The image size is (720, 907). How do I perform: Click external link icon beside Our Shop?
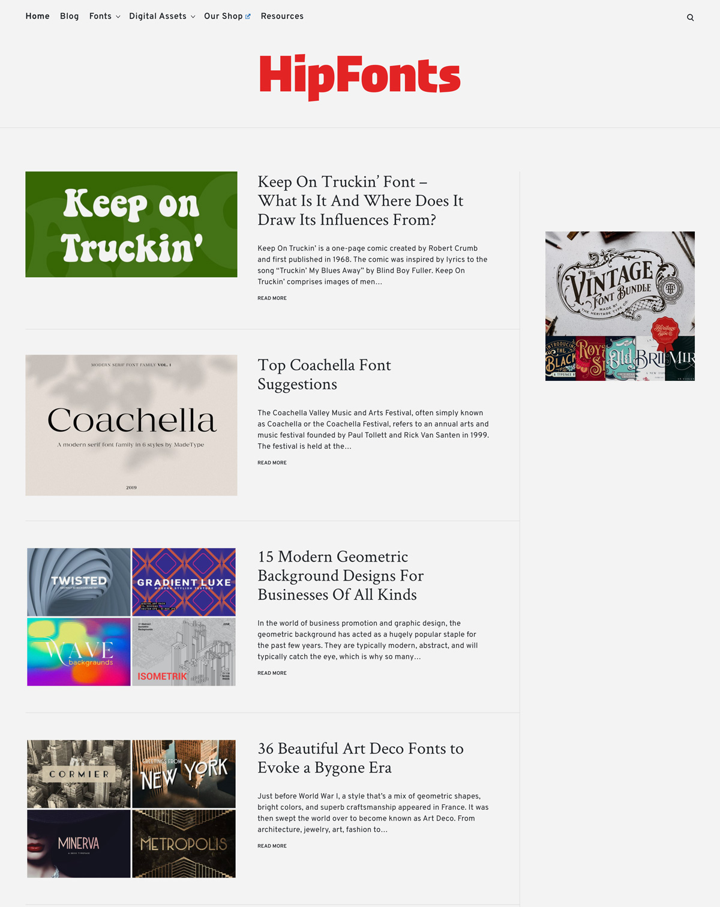click(248, 17)
